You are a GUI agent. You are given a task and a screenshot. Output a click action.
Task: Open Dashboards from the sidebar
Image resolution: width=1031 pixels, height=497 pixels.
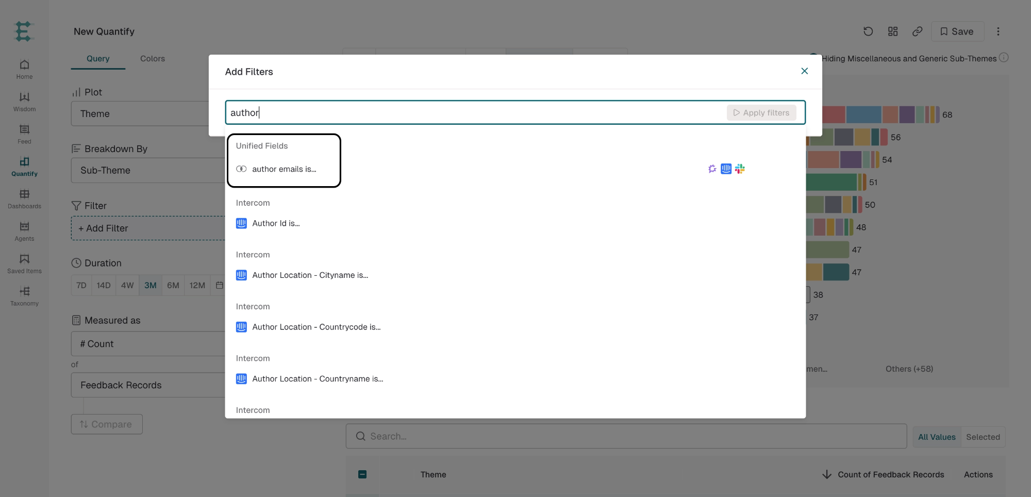click(24, 199)
